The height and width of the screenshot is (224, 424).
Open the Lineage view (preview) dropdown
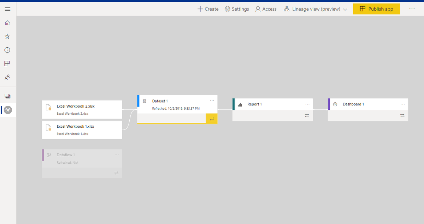[x=316, y=9]
